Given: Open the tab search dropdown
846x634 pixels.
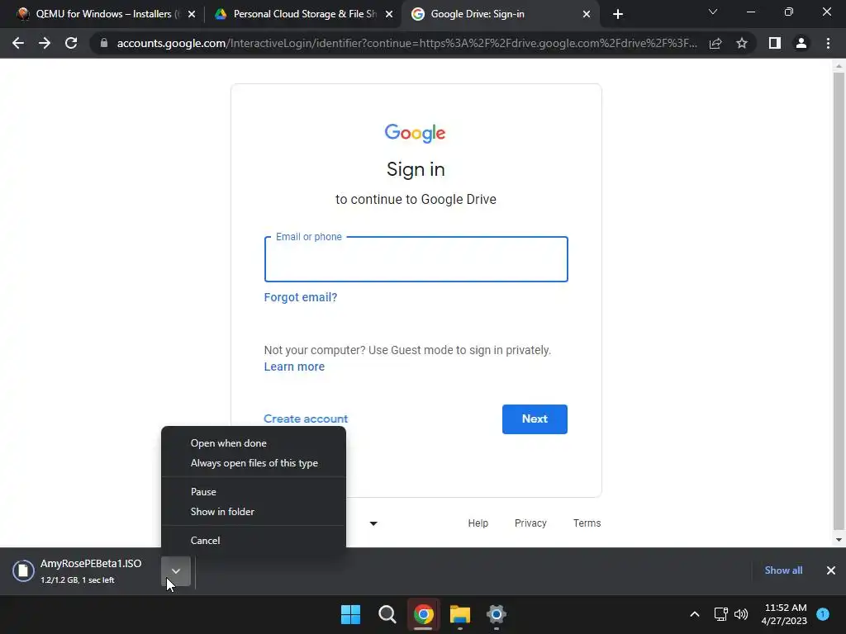Looking at the screenshot, I should coord(713,12).
